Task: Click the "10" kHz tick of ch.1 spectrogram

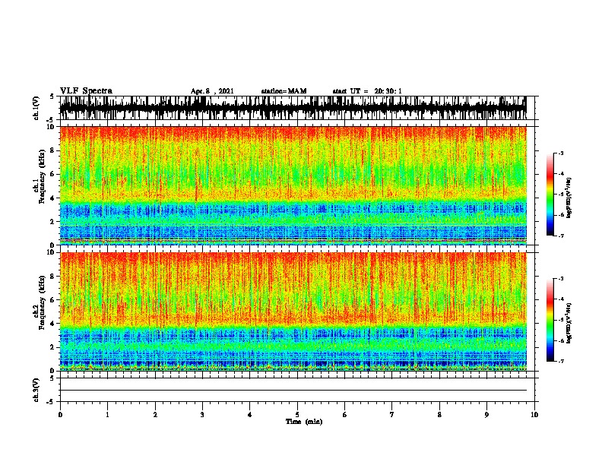Action: (52, 127)
